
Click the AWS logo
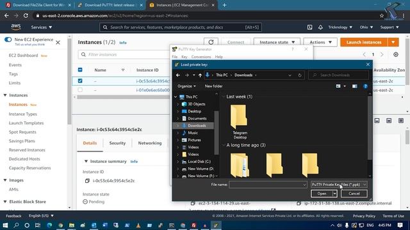15,27
